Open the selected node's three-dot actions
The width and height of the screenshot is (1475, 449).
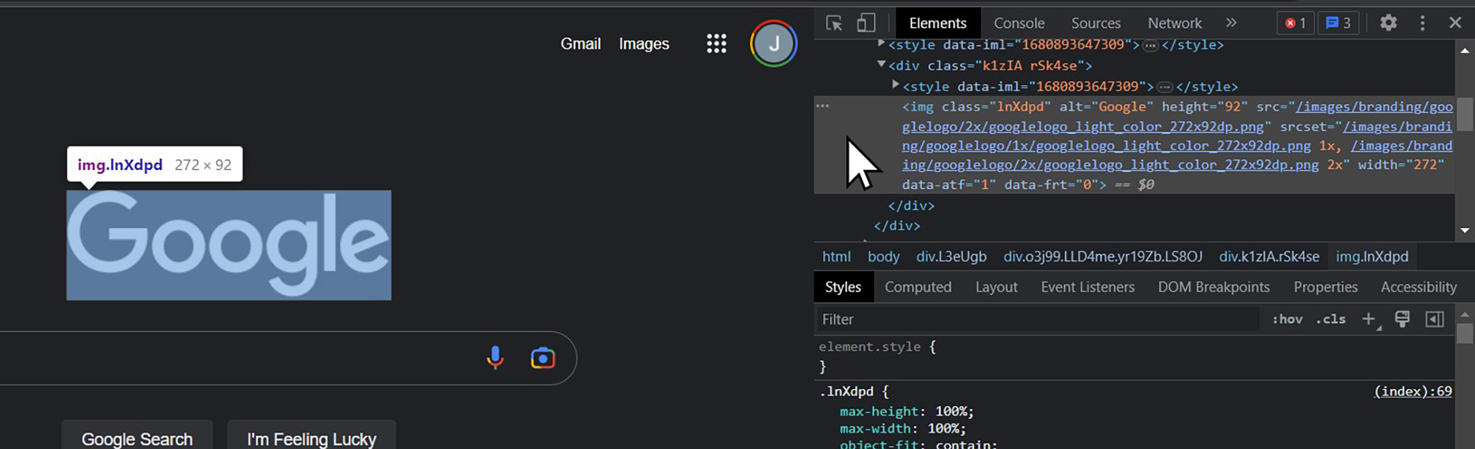(823, 106)
